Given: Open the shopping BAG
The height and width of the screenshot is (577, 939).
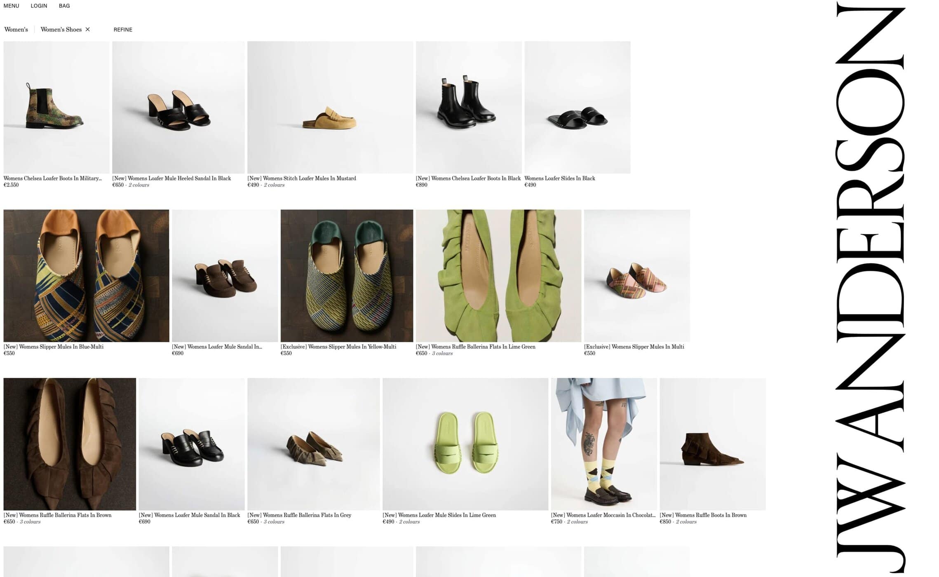Looking at the screenshot, I should point(64,6).
